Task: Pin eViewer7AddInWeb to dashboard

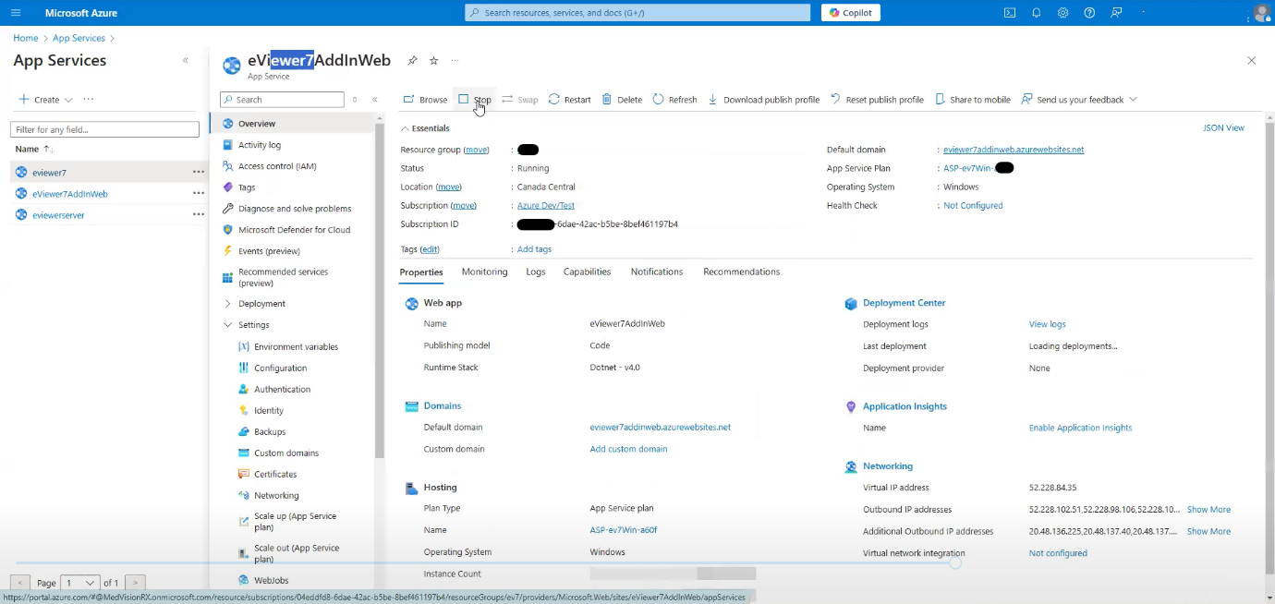Action: pos(412,61)
